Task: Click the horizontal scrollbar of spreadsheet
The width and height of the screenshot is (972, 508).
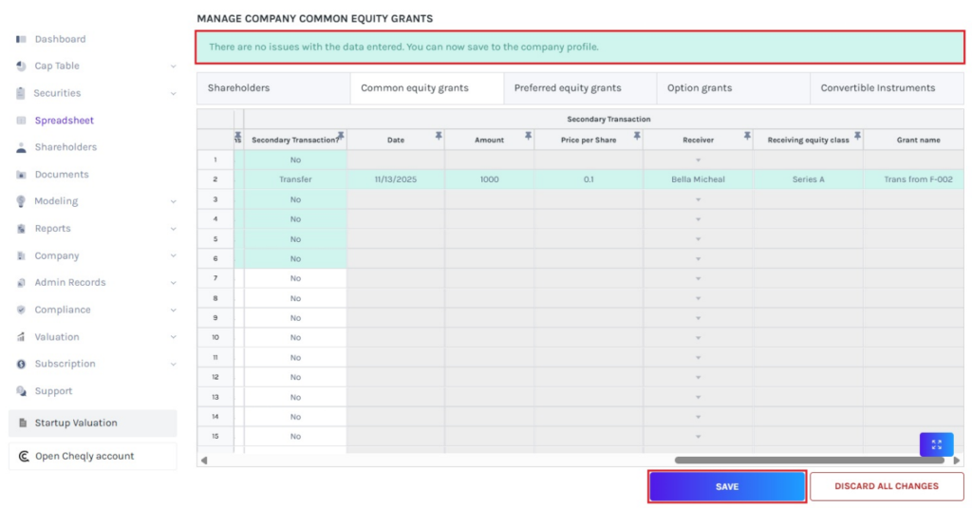Action: 809,461
